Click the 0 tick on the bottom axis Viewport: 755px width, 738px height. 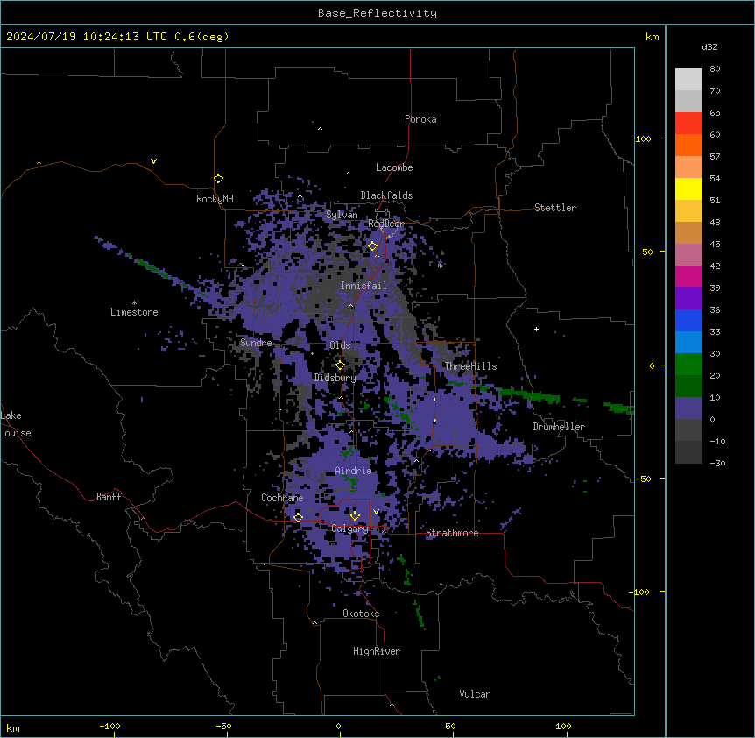[x=338, y=727]
